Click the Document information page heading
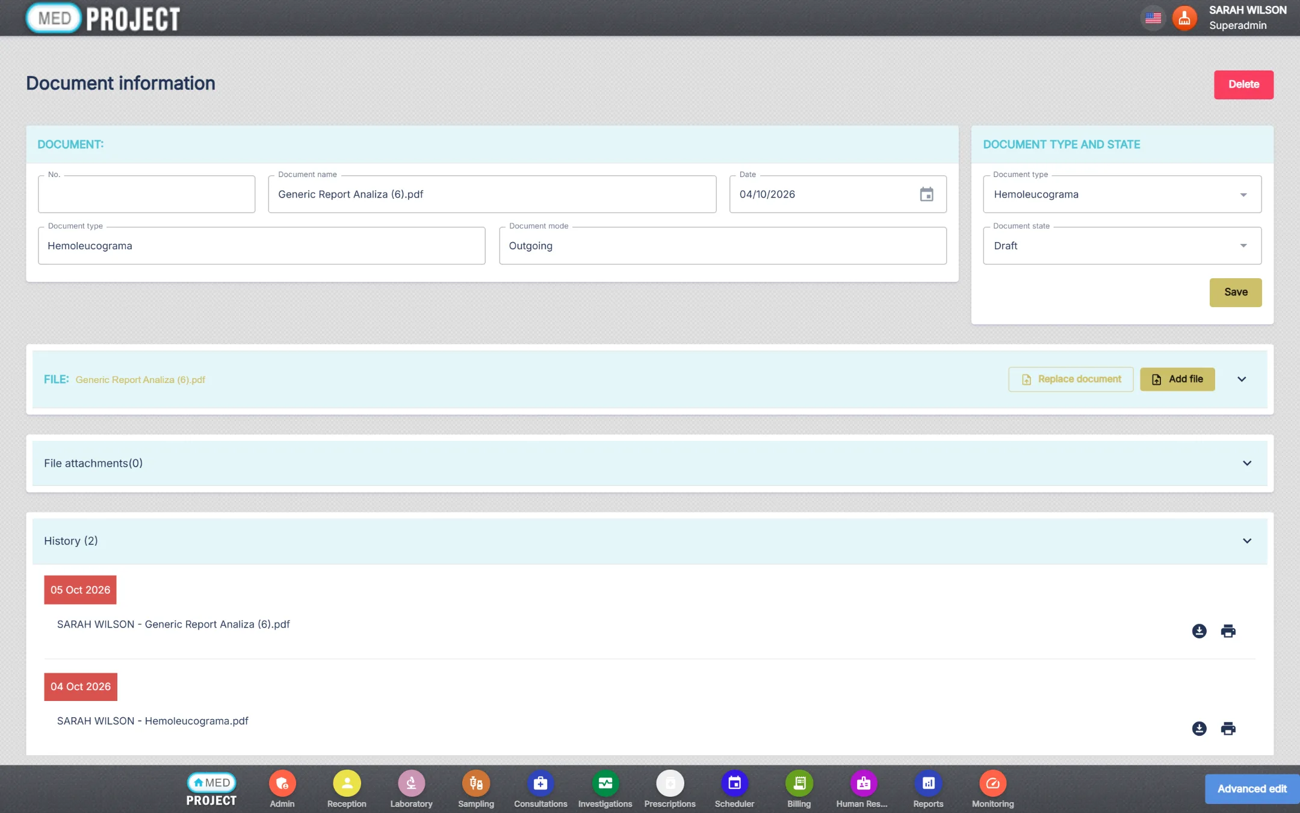The height and width of the screenshot is (813, 1300). pyautogui.click(x=120, y=84)
